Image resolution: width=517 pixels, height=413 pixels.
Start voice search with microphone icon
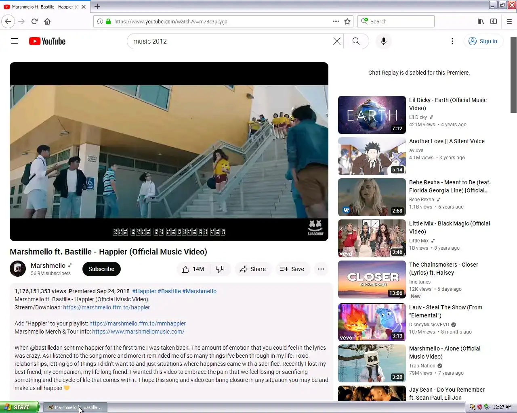(384, 41)
